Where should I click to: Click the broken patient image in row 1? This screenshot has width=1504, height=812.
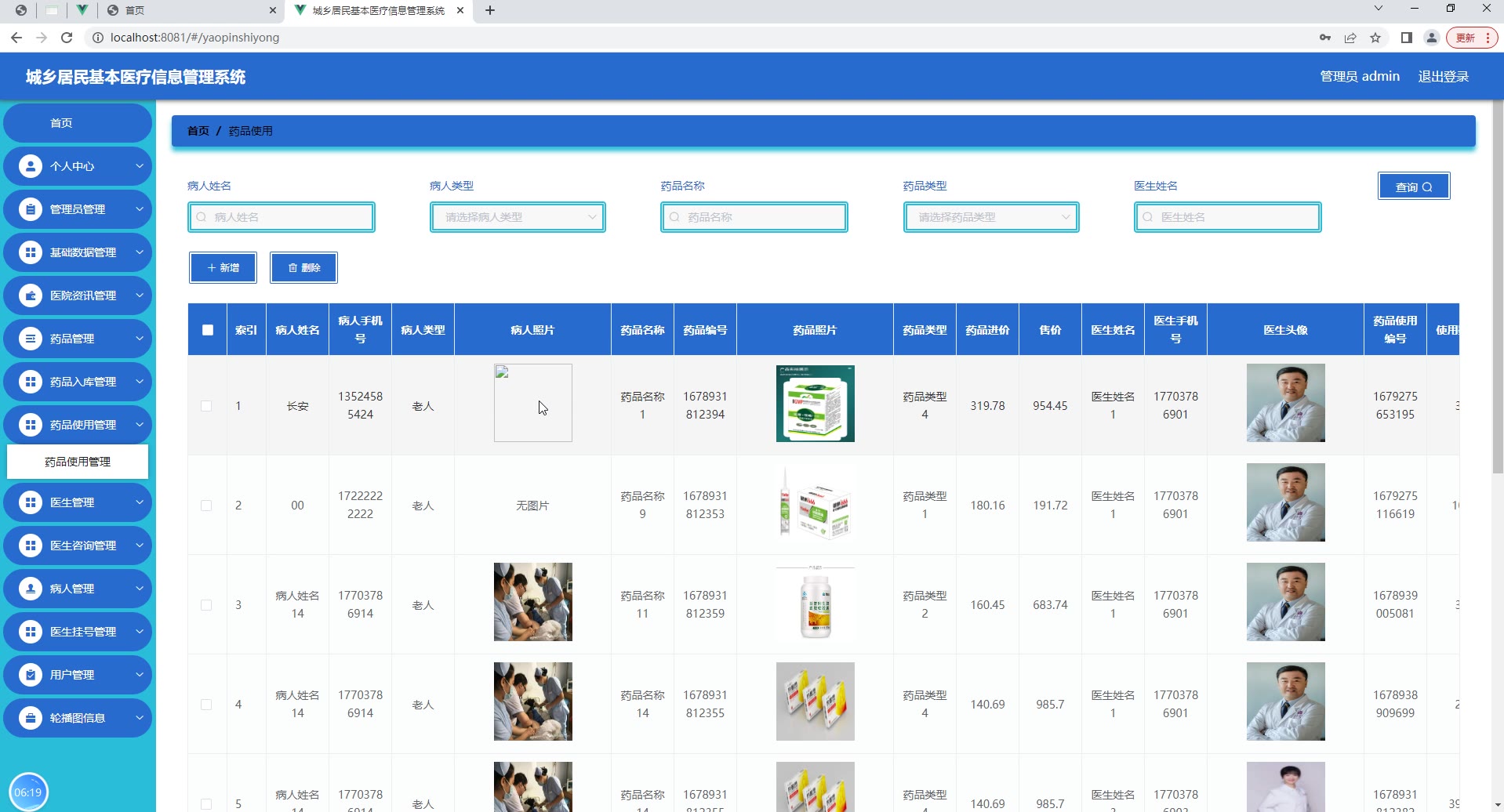[x=533, y=403]
